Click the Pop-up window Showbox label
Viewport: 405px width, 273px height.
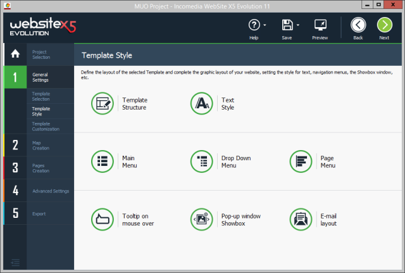pyautogui.click(x=240, y=220)
